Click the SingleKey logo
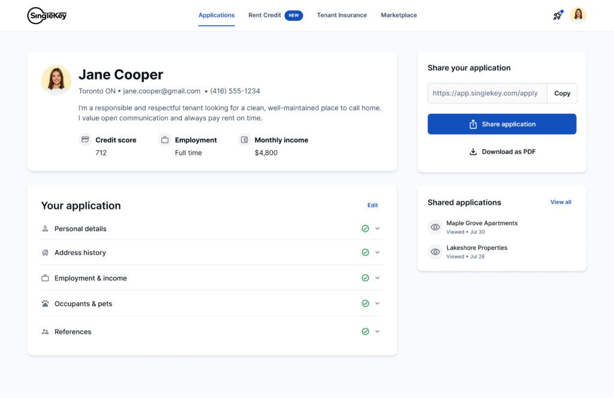This screenshot has height=398, width=614. 47,16
